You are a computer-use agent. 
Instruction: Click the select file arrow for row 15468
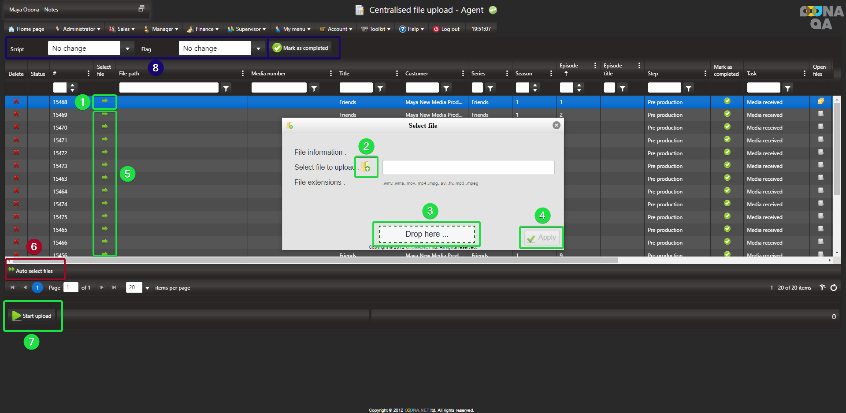tap(104, 101)
